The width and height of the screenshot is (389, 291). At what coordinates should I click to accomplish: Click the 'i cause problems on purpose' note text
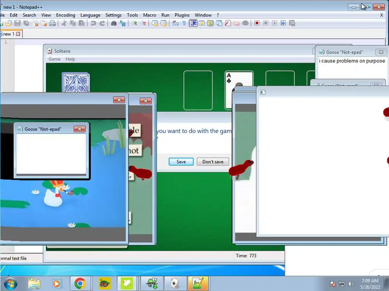[352, 61]
